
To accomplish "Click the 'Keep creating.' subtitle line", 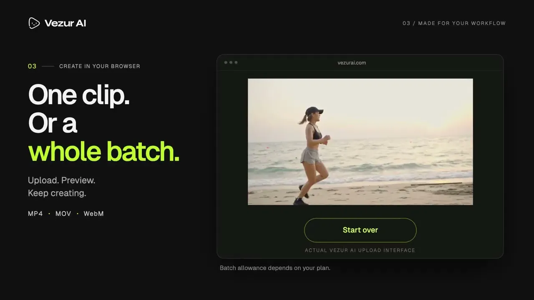I will (x=57, y=193).
